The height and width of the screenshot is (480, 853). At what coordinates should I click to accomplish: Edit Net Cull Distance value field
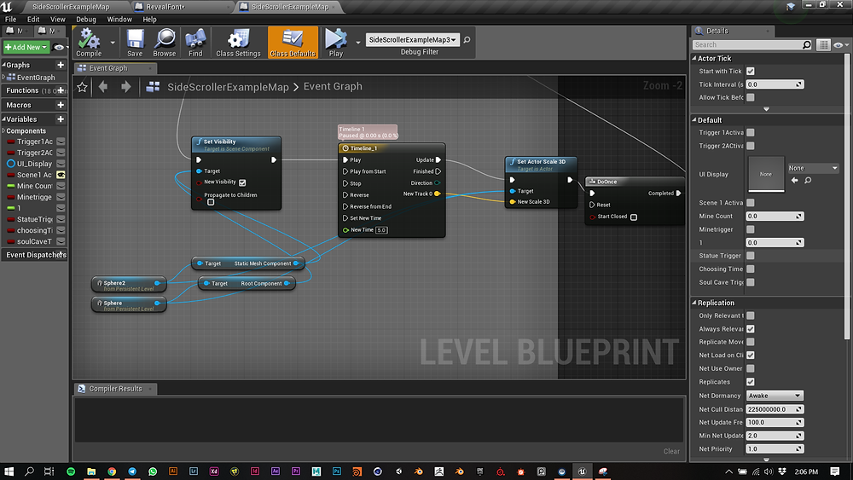tap(775, 409)
